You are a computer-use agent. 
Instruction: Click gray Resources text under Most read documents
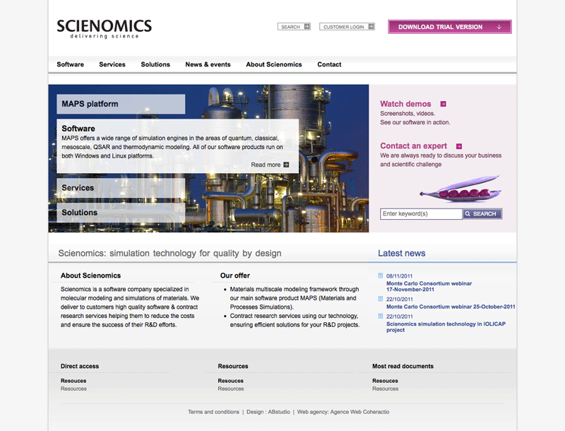[385, 389]
